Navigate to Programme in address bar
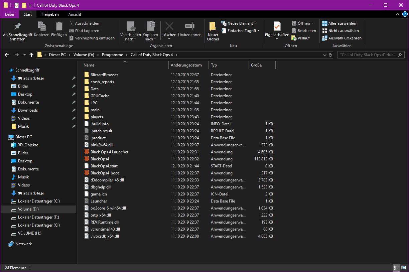This screenshot has width=409, height=272. 112,55
